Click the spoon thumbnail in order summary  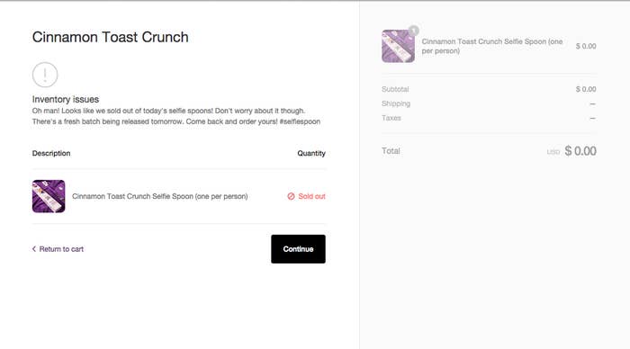coord(398,46)
